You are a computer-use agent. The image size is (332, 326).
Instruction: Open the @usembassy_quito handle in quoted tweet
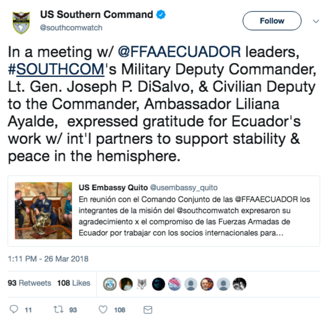coord(184,188)
